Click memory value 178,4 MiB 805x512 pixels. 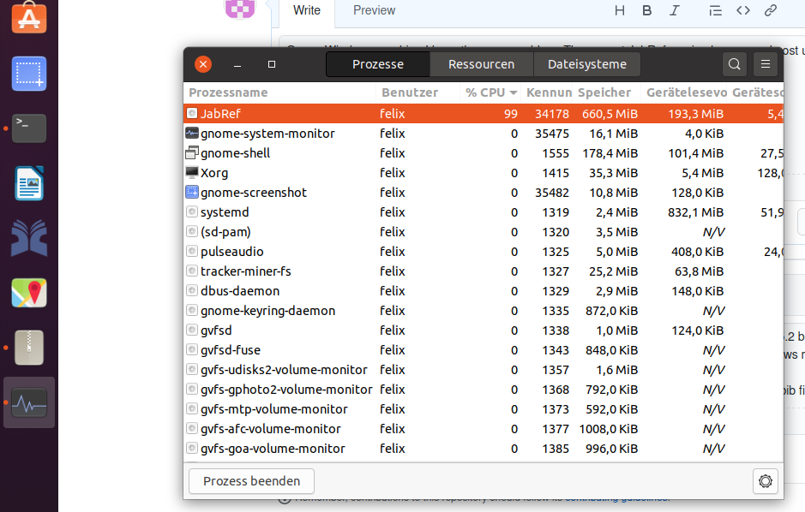coord(610,153)
